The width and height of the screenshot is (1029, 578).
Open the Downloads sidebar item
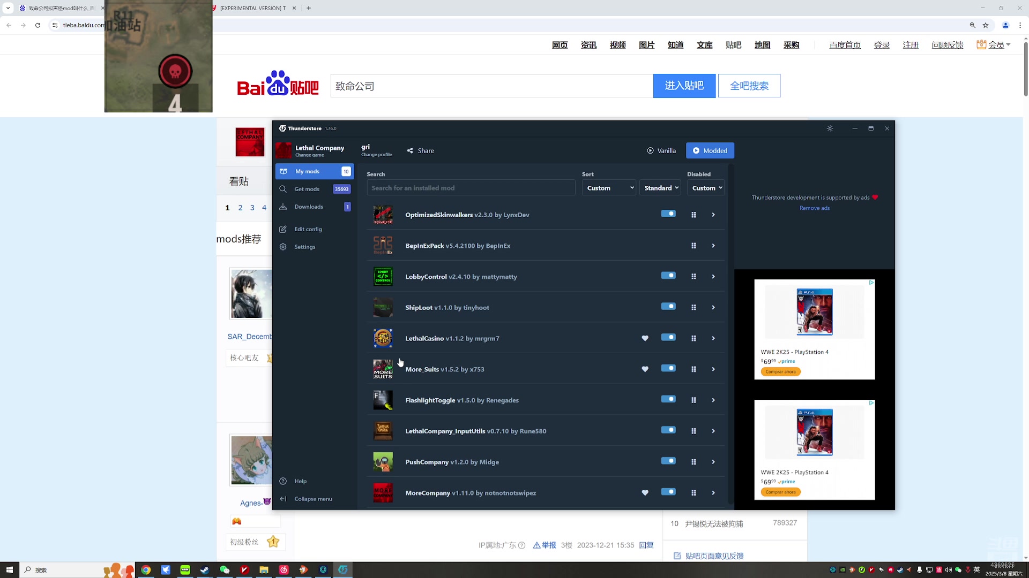pyautogui.click(x=315, y=207)
